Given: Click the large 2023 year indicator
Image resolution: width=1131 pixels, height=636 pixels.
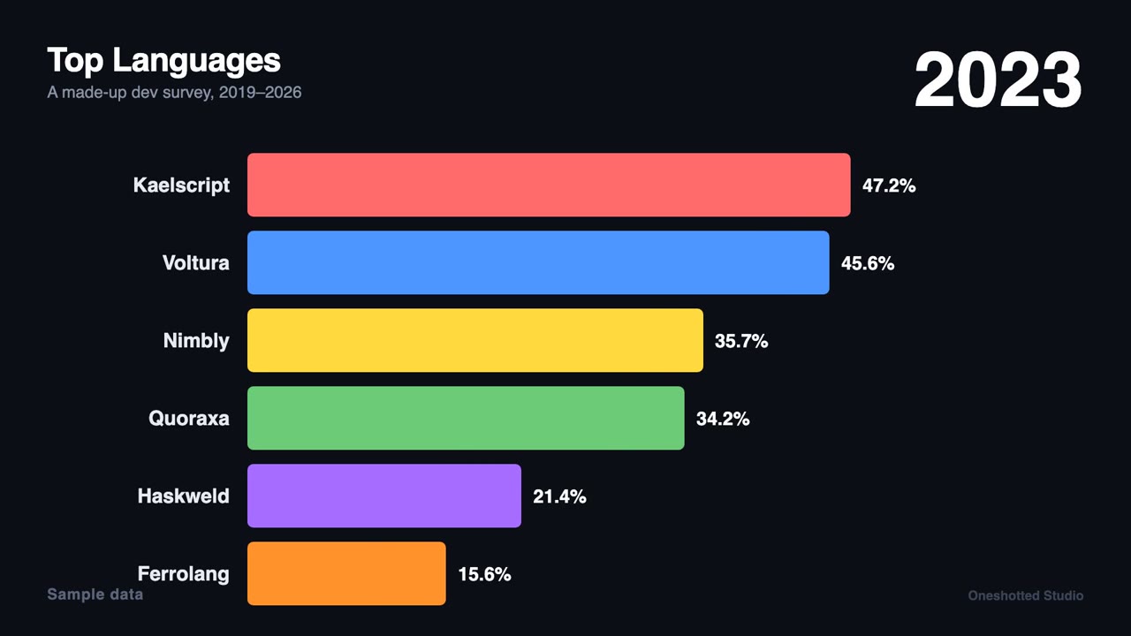Looking at the screenshot, I should point(998,80).
